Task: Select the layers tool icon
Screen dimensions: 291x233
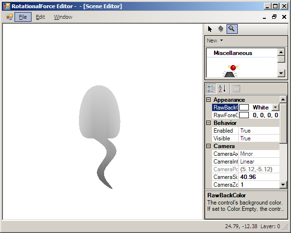Action: pyautogui.click(x=221, y=29)
